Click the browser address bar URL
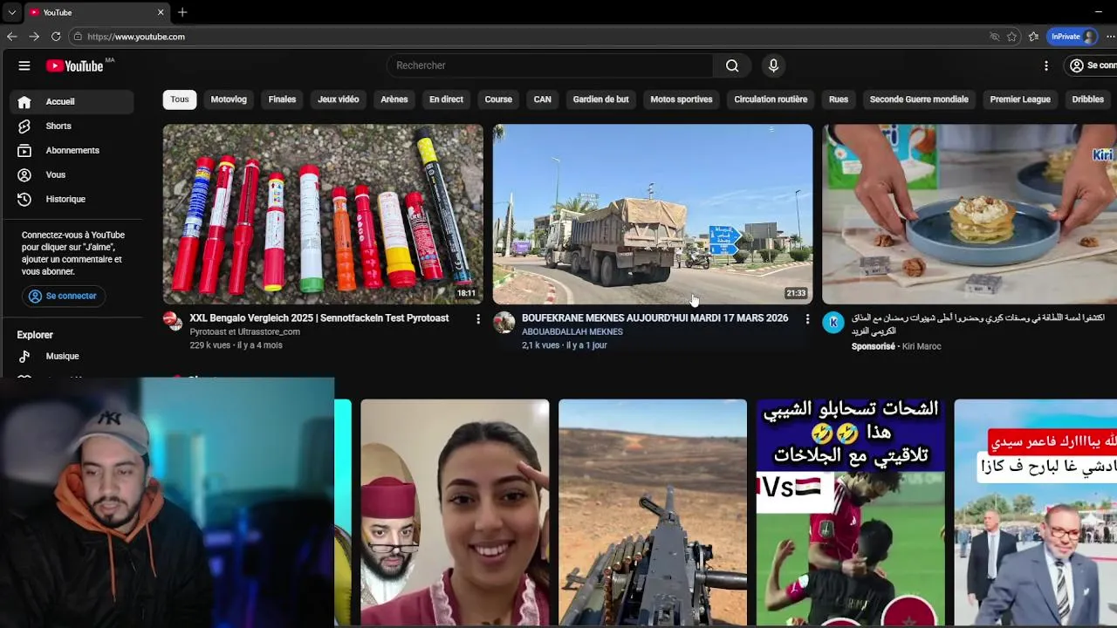The width and height of the screenshot is (1117, 628). 136,37
